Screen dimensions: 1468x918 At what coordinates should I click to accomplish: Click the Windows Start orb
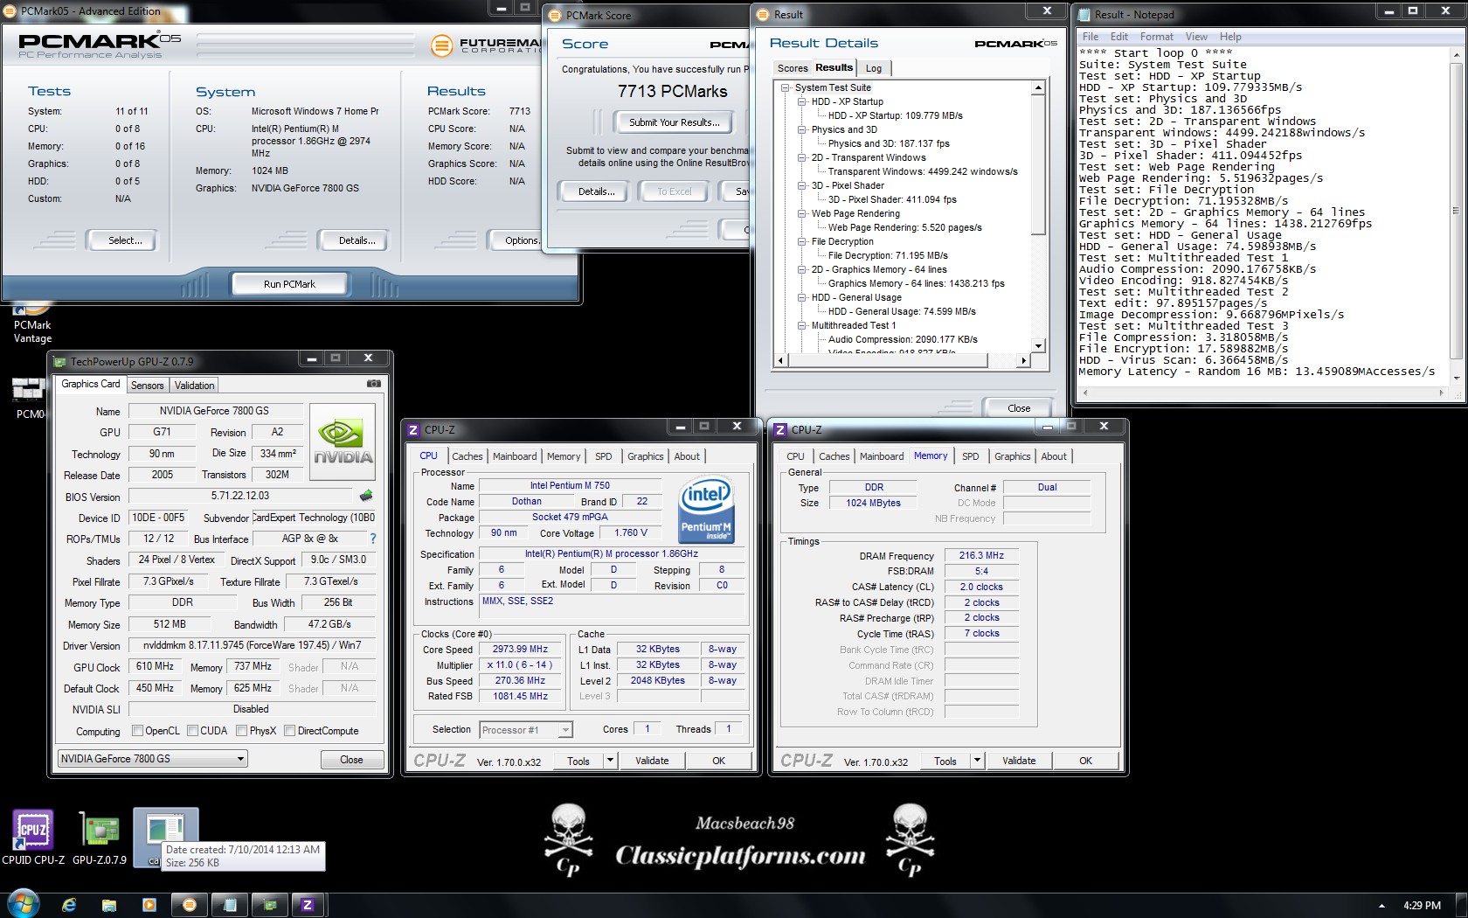pos(23,904)
